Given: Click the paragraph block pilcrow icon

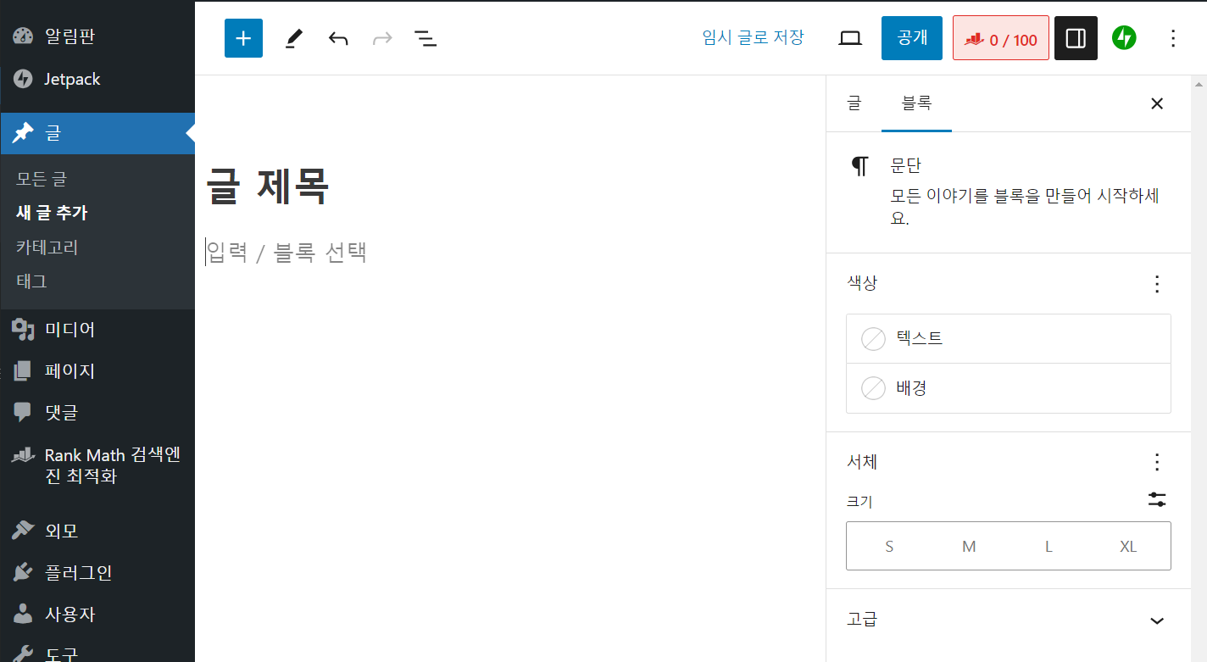Looking at the screenshot, I should click(860, 166).
